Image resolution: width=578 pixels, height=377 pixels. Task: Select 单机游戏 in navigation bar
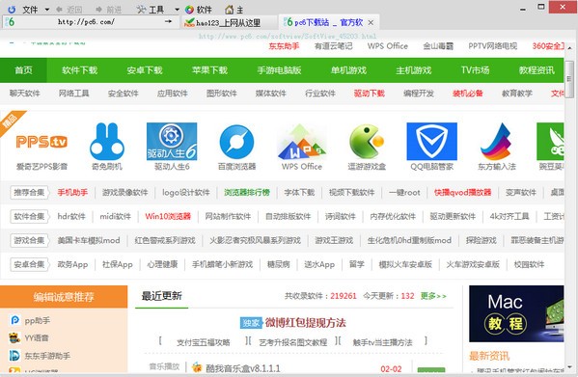coord(348,70)
